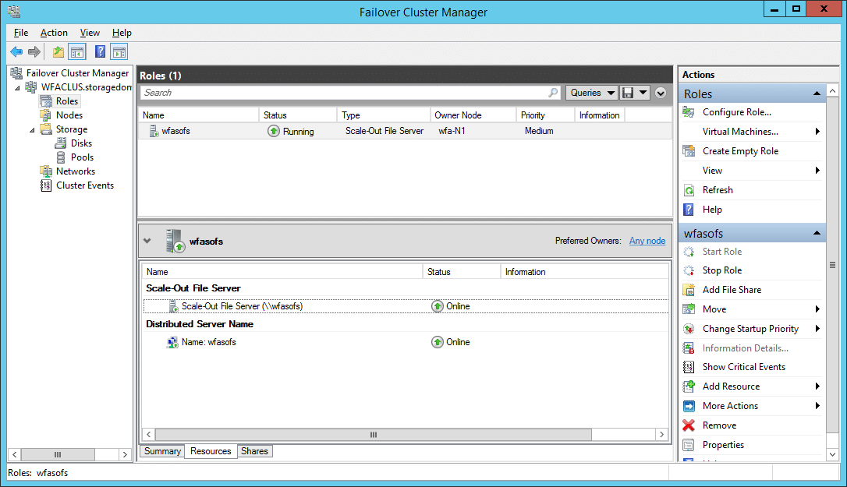
Task: Open the save query dropdown arrow
Action: click(x=643, y=93)
